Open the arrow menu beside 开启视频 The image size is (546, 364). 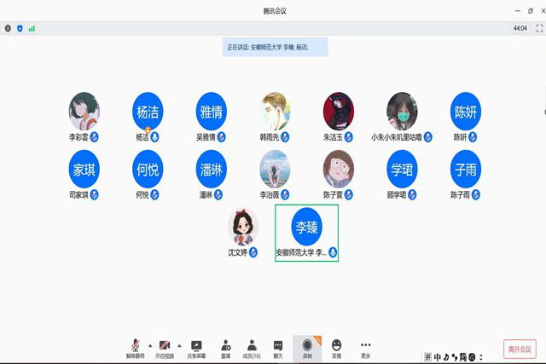coord(179,346)
